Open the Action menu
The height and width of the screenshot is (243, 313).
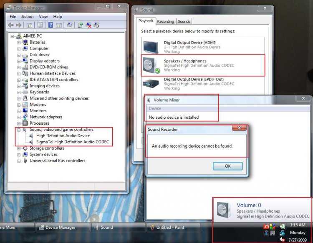(28, 17)
